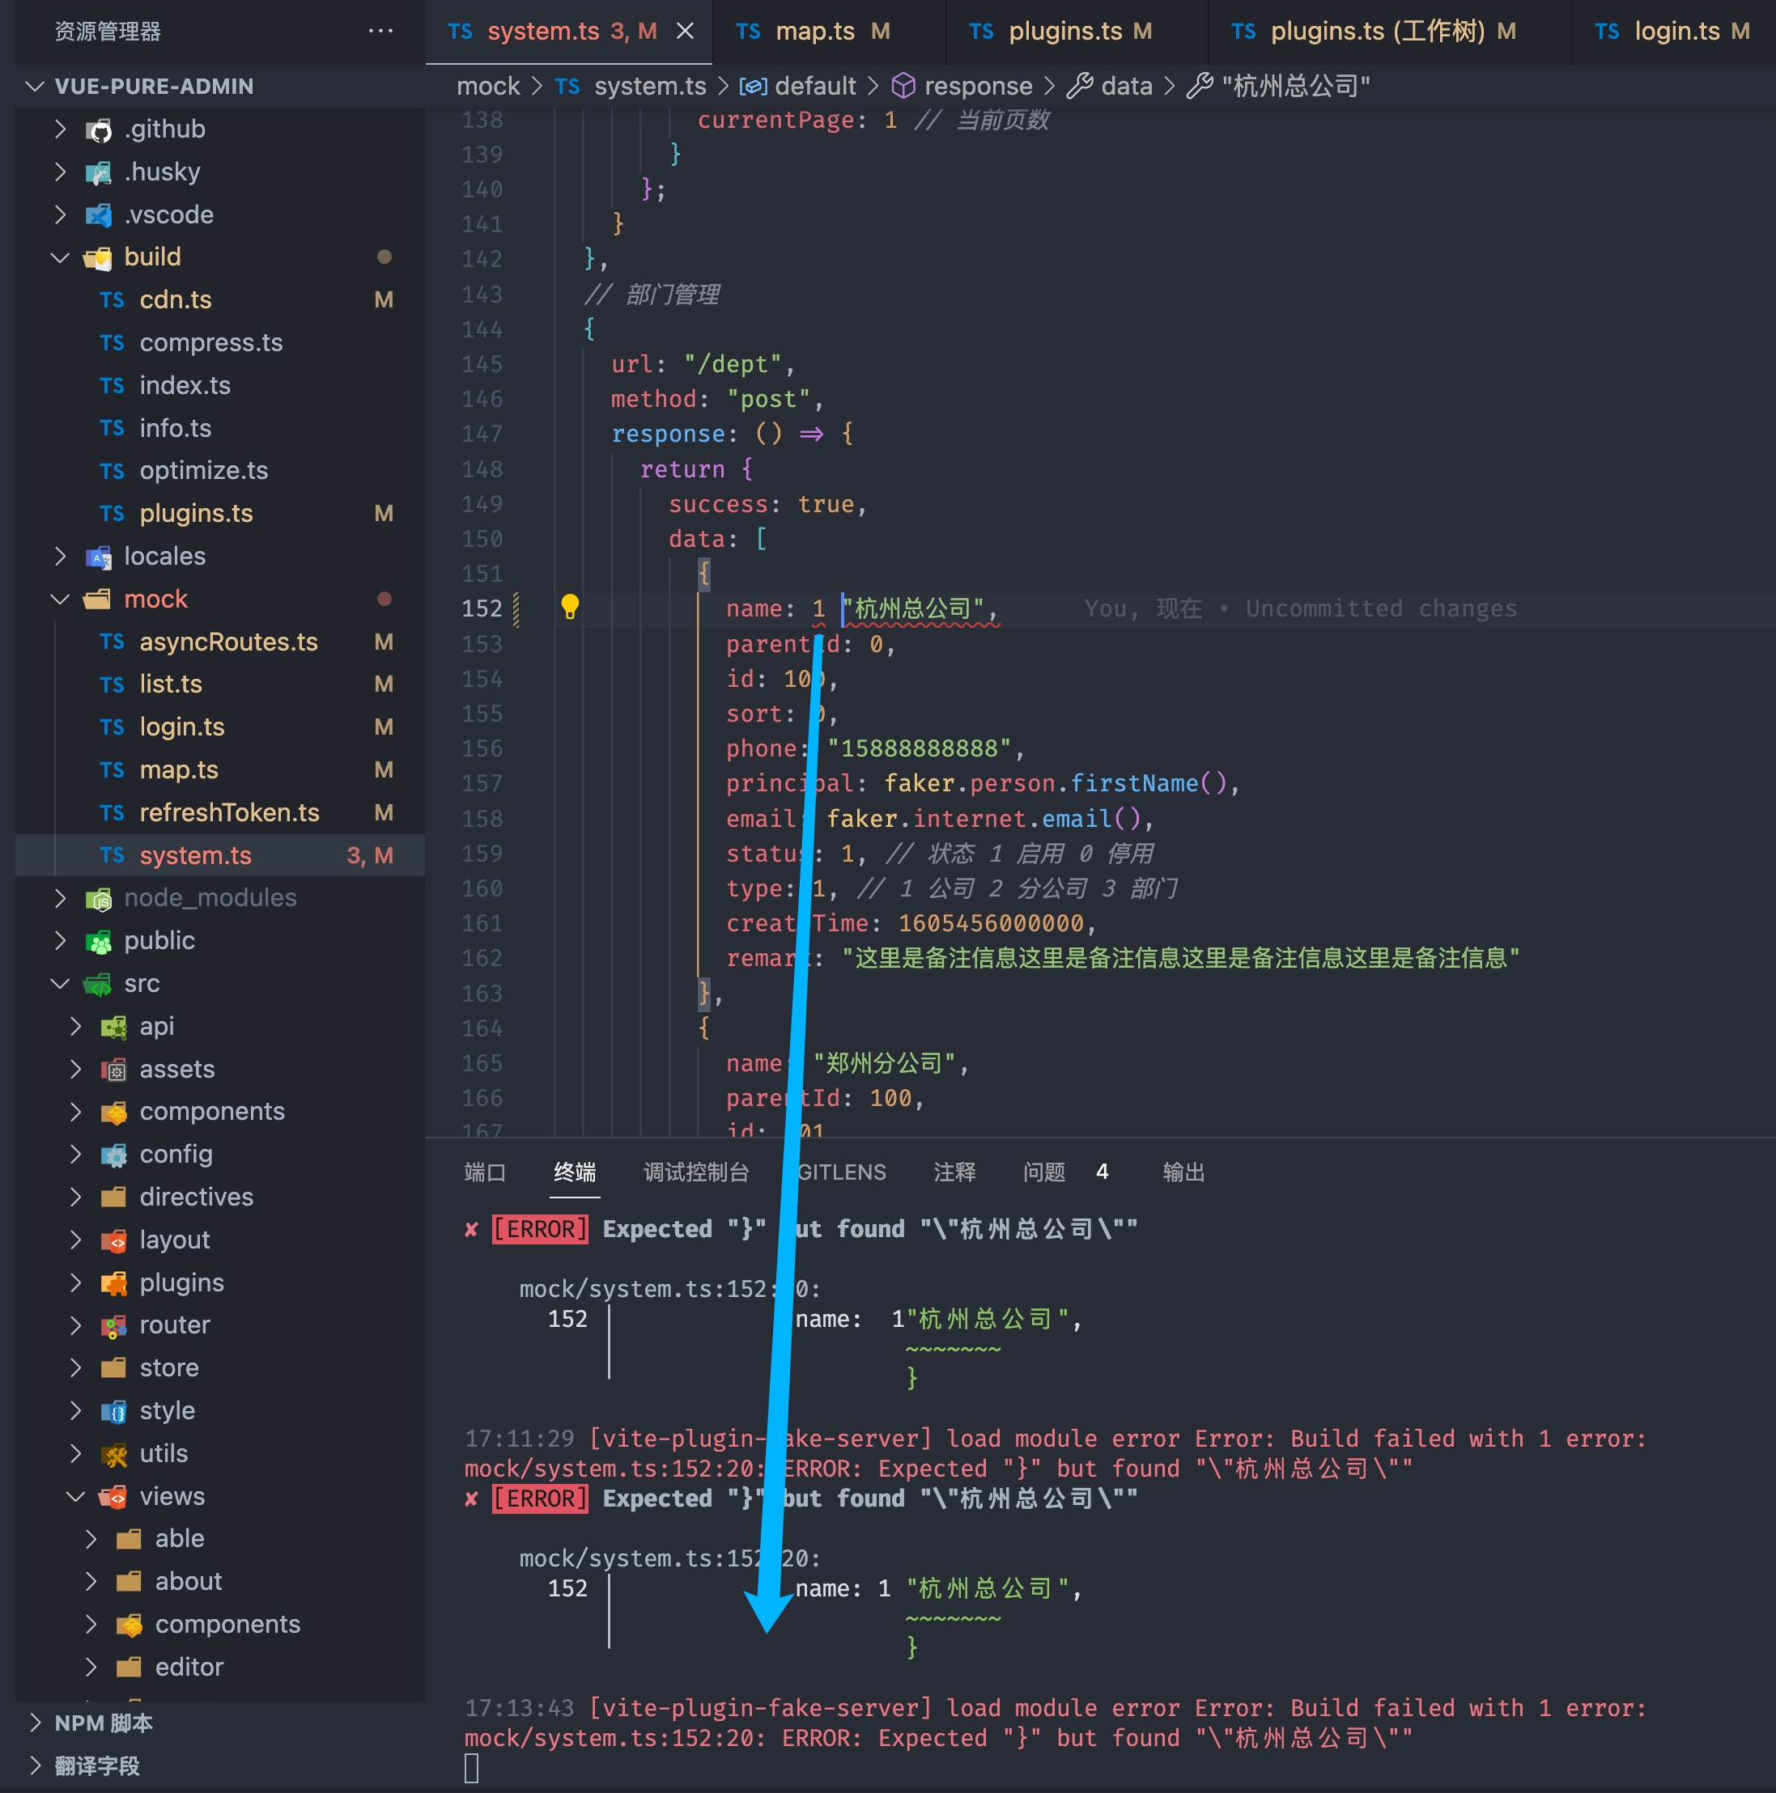Click the wrench icon beside data in breadcrumb
1776x1793 pixels.
1080,86
